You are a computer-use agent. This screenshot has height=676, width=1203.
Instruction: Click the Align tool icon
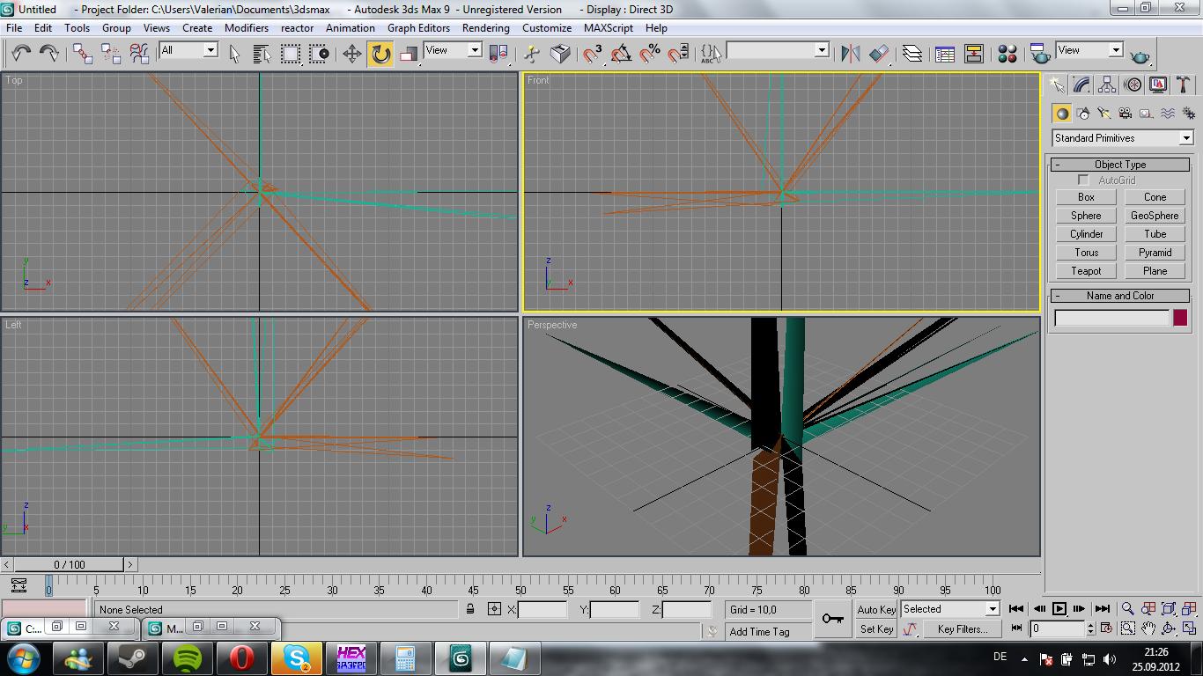(x=879, y=54)
